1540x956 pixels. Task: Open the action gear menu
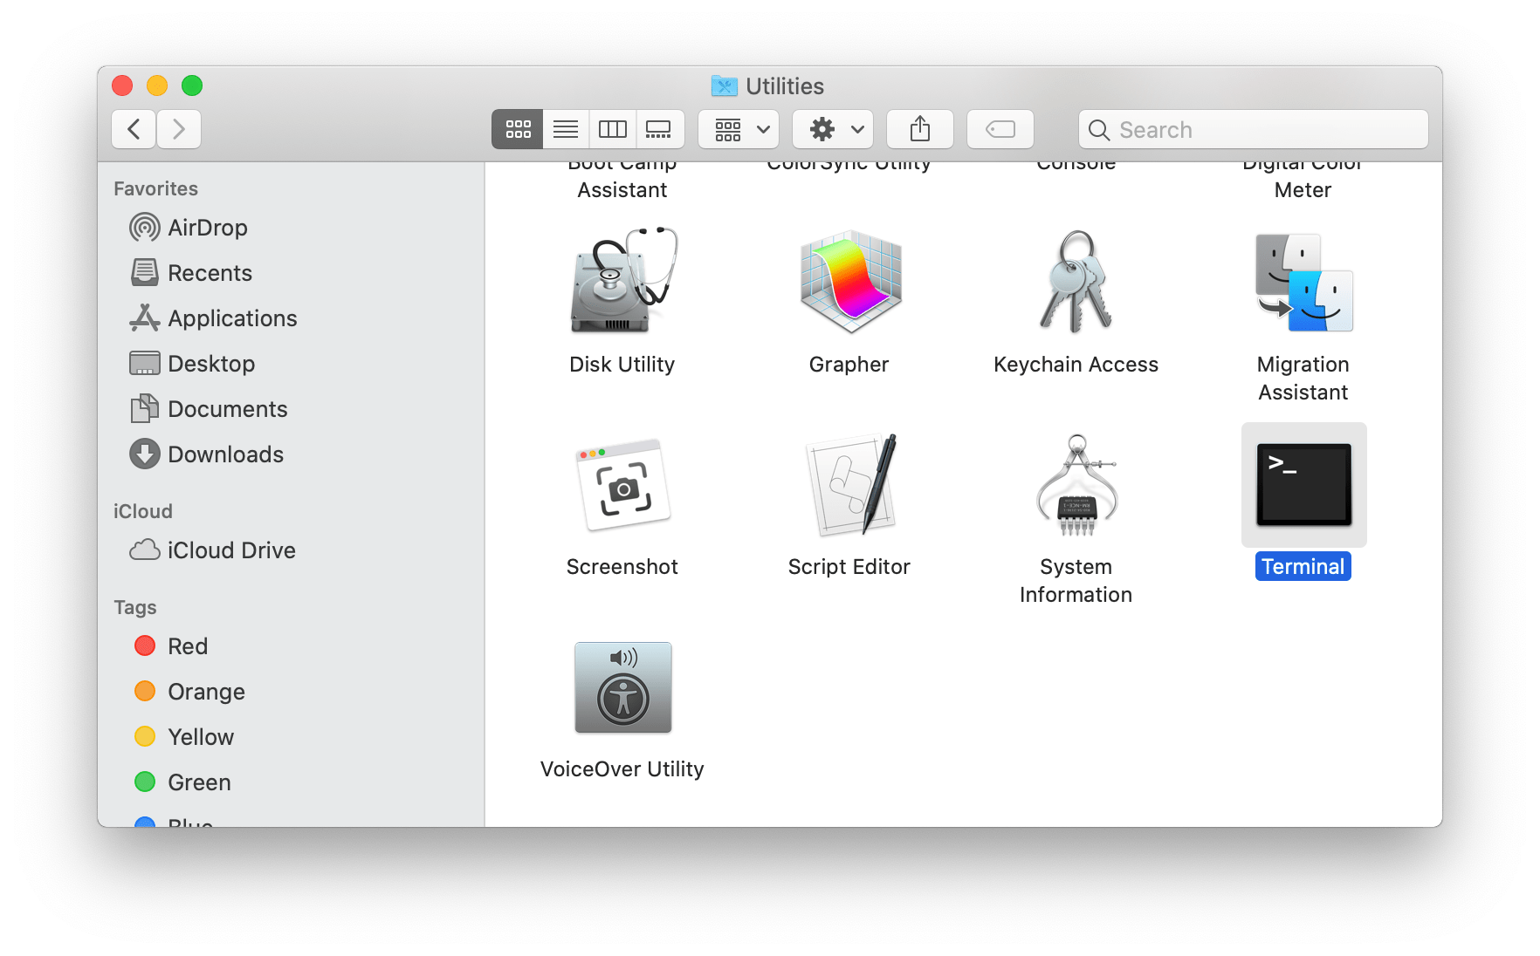point(831,128)
